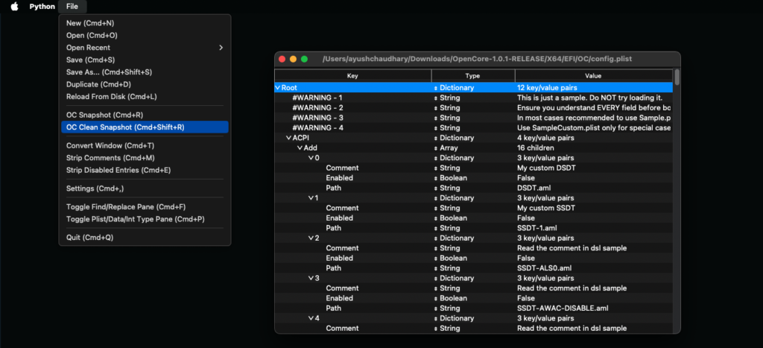This screenshot has width=763, height=348.
Task: Select the #WARNING - 3 row
Action: [473, 118]
